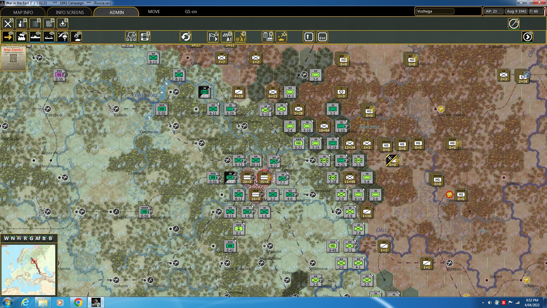Click the Rzhev rail depot marker

[x=48, y=212]
